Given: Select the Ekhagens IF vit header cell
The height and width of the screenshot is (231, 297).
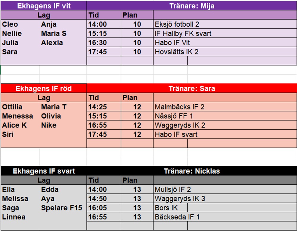Looking at the screenshot, I should coord(44,6).
